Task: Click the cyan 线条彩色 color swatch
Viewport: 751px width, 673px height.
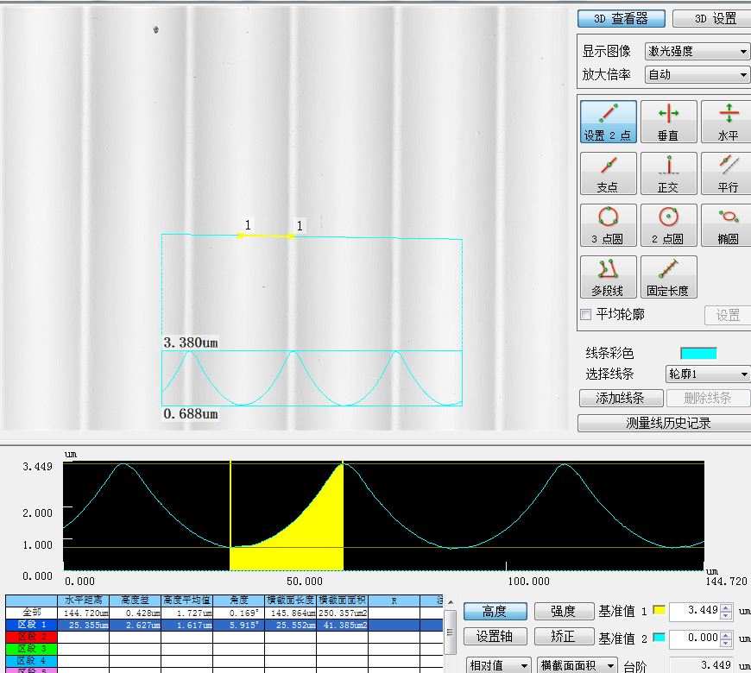Action: click(x=698, y=353)
